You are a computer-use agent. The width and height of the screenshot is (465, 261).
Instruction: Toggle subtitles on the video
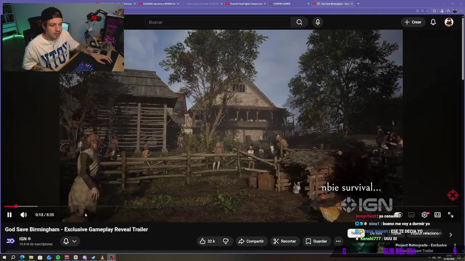pyautogui.click(x=411, y=215)
